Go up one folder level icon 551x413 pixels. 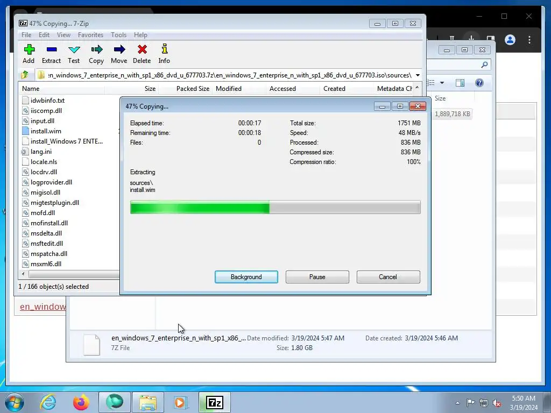[x=25, y=75]
